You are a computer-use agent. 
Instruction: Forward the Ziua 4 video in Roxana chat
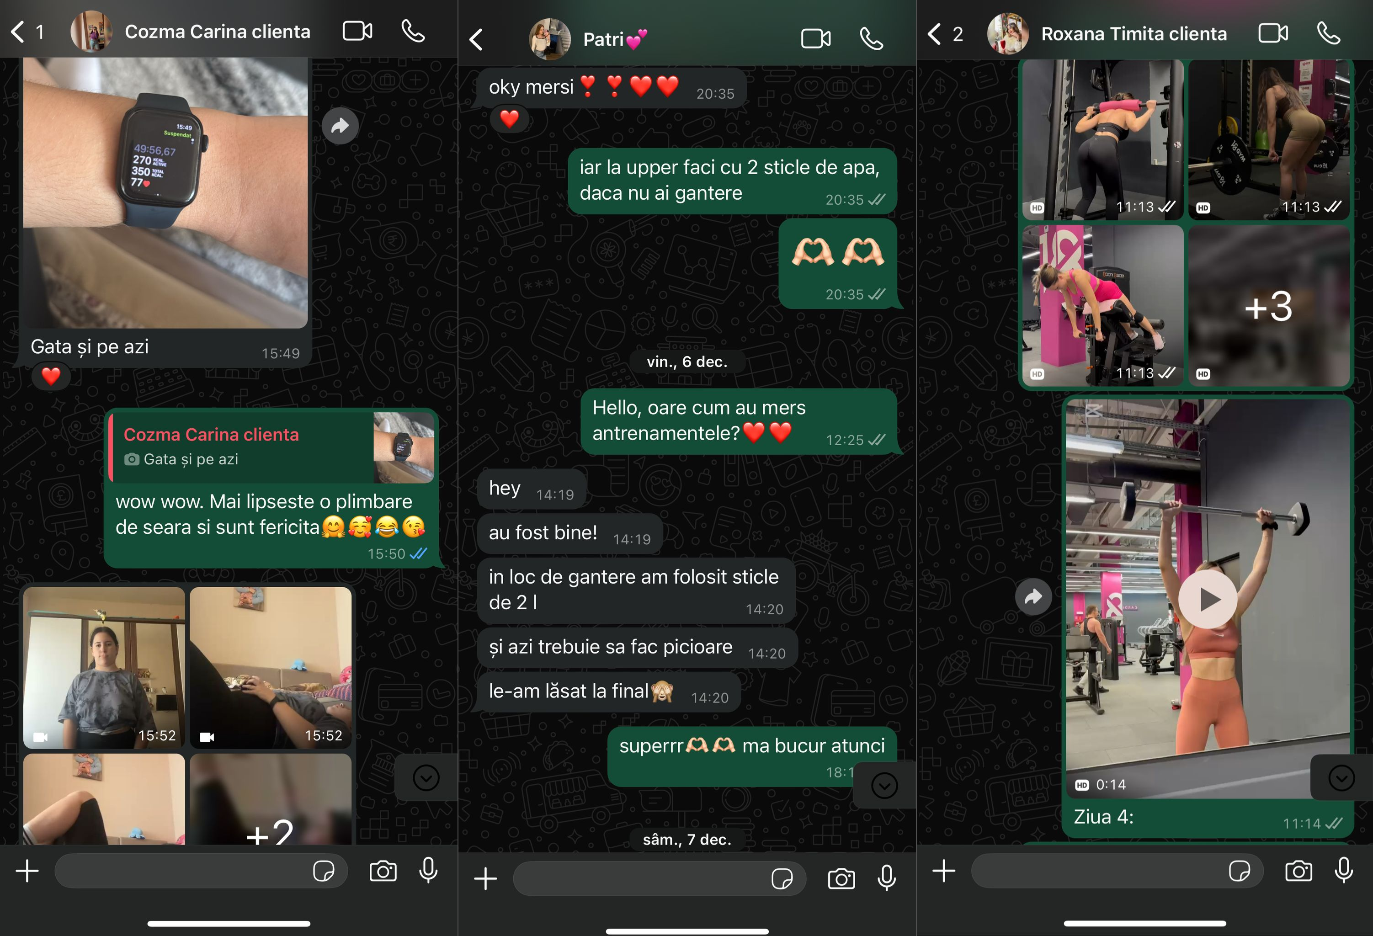click(x=1033, y=597)
